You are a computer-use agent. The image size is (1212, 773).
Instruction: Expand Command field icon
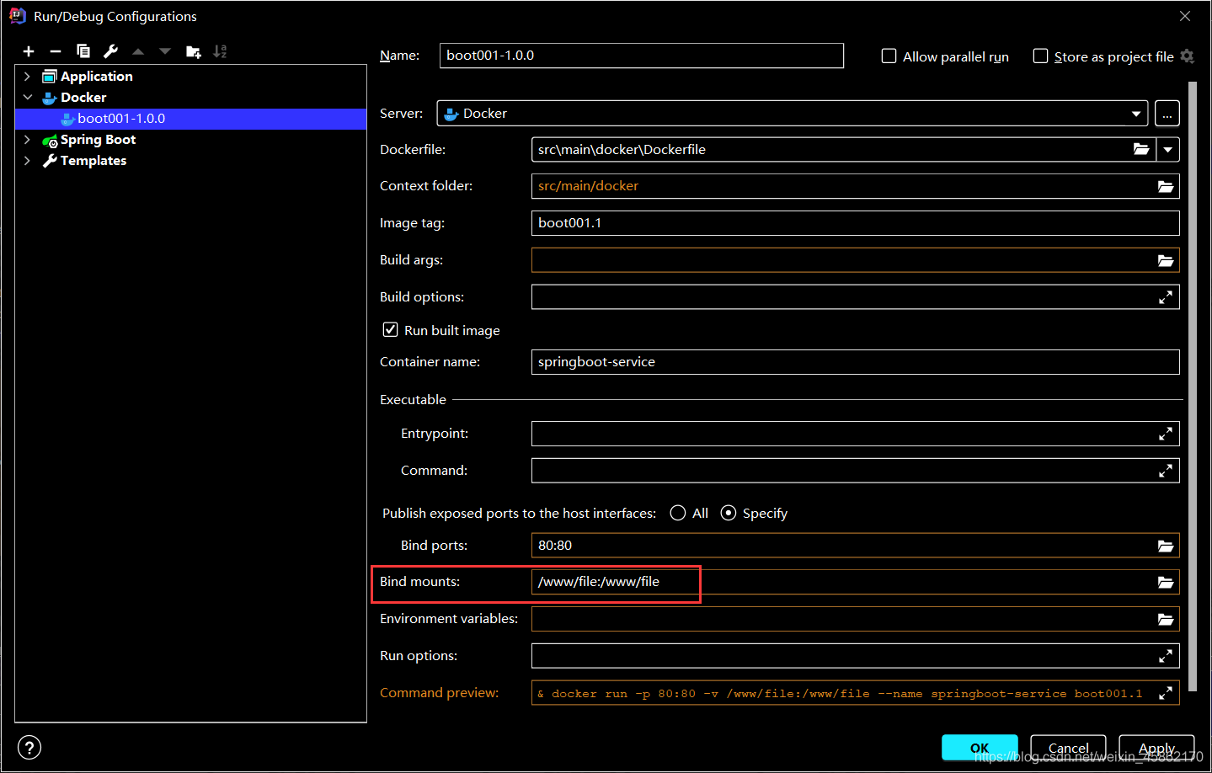[x=1166, y=471]
